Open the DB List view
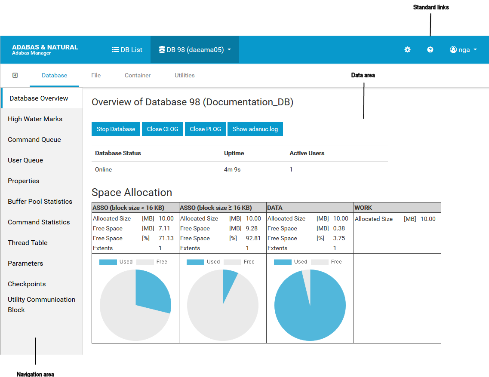The image size is (489, 377). (127, 50)
